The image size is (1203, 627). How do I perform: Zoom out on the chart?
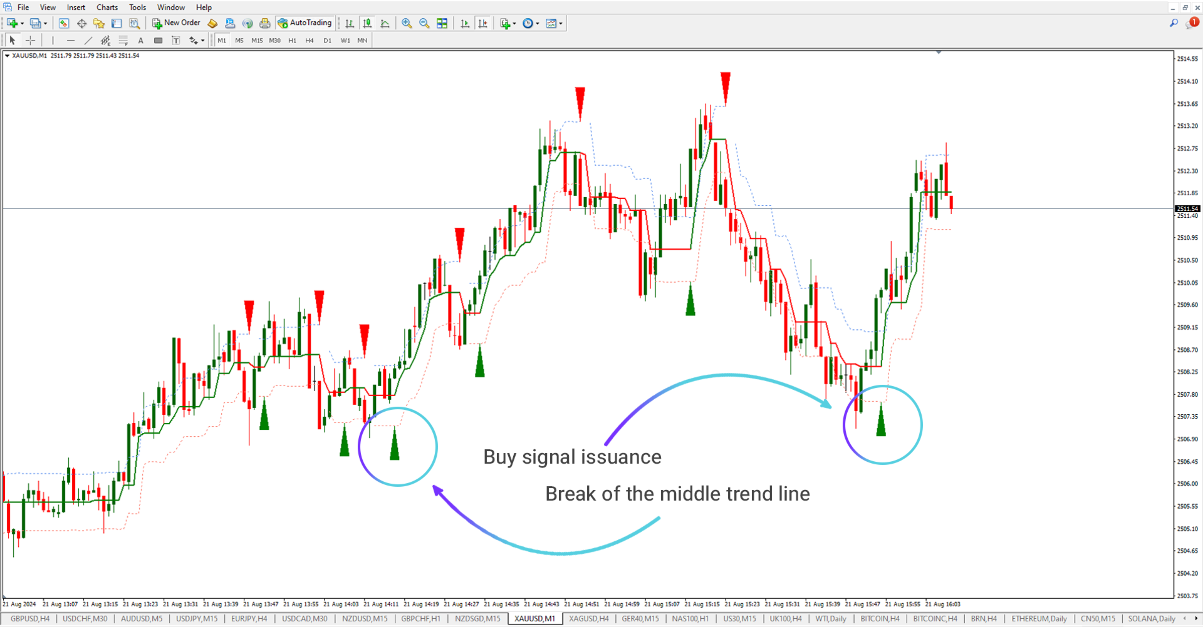(424, 23)
